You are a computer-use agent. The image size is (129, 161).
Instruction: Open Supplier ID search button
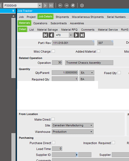coord(77,155)
